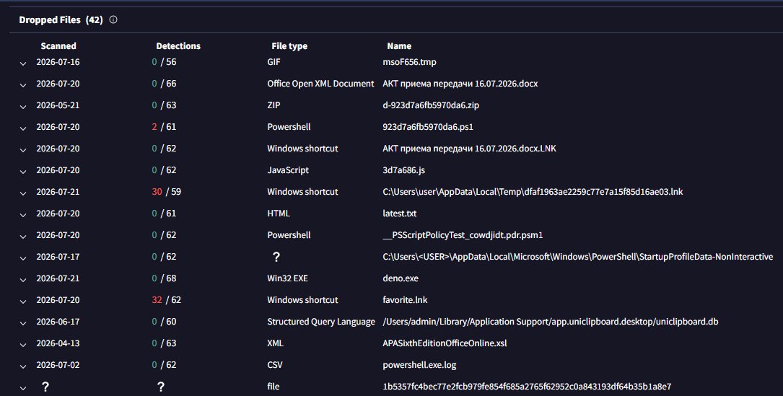Expand the msoF656.tmp row
Image resolution: width=783 pixels, height=396 pixels.
[23, 63]
